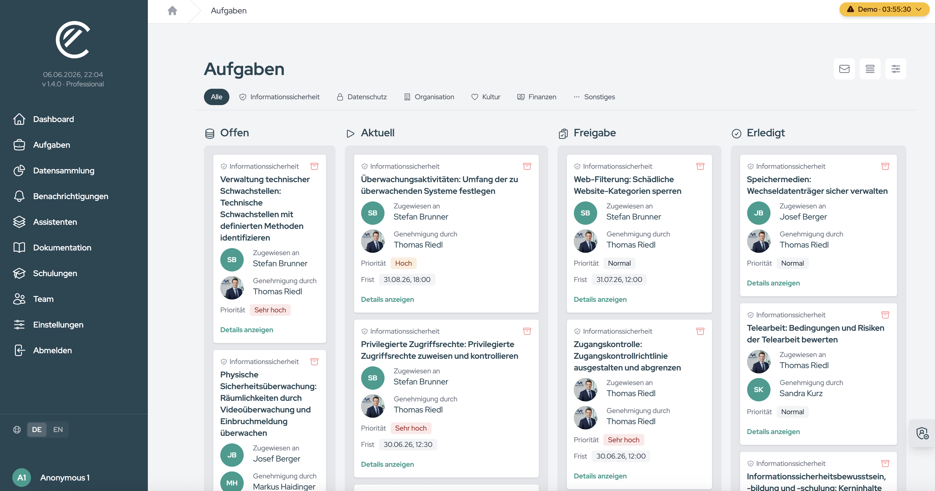Viewport: 935px width, 491px height.
Task: Archive the Telearbeit card
Action: click(x=885, y=315)
